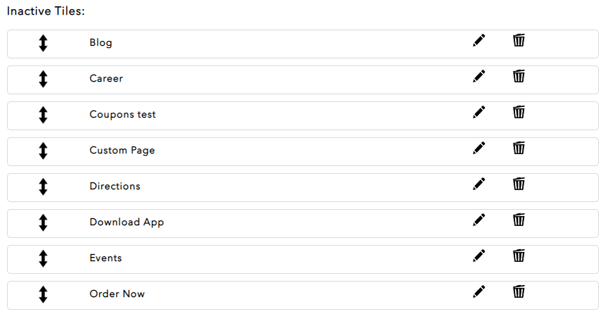Delete the Directions tile
The height and width of the screenshot is (321, 615).
(519, 184)
